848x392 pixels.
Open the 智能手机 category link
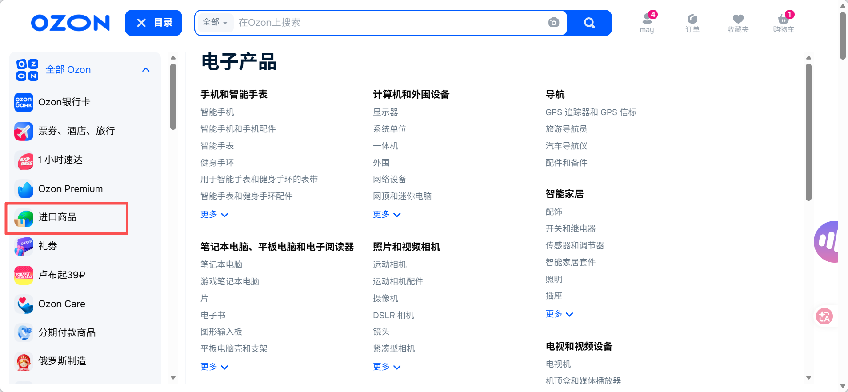coord(217,112)
